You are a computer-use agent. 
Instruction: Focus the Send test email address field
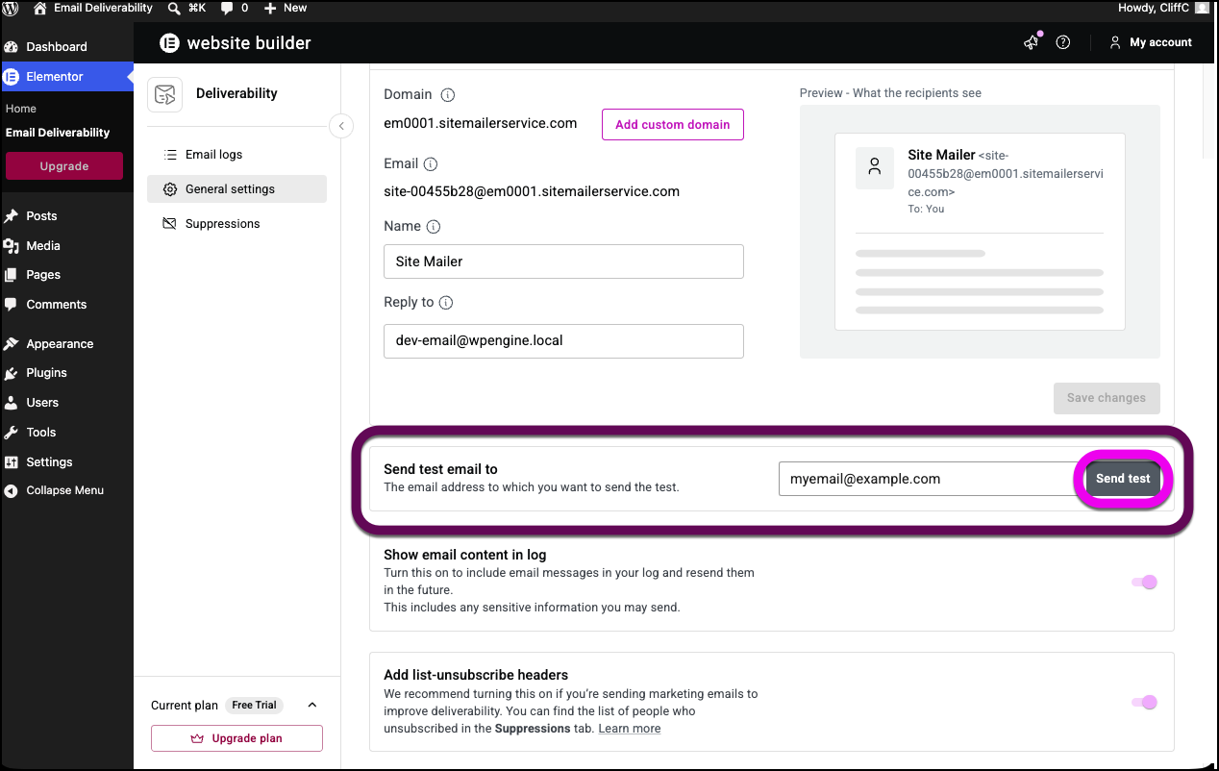click(x=927, y=479)
